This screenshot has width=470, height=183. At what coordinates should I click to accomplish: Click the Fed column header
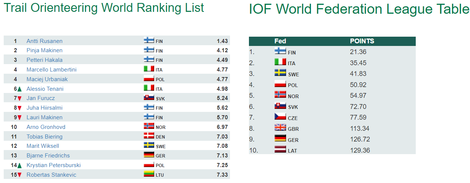(280, 41)
